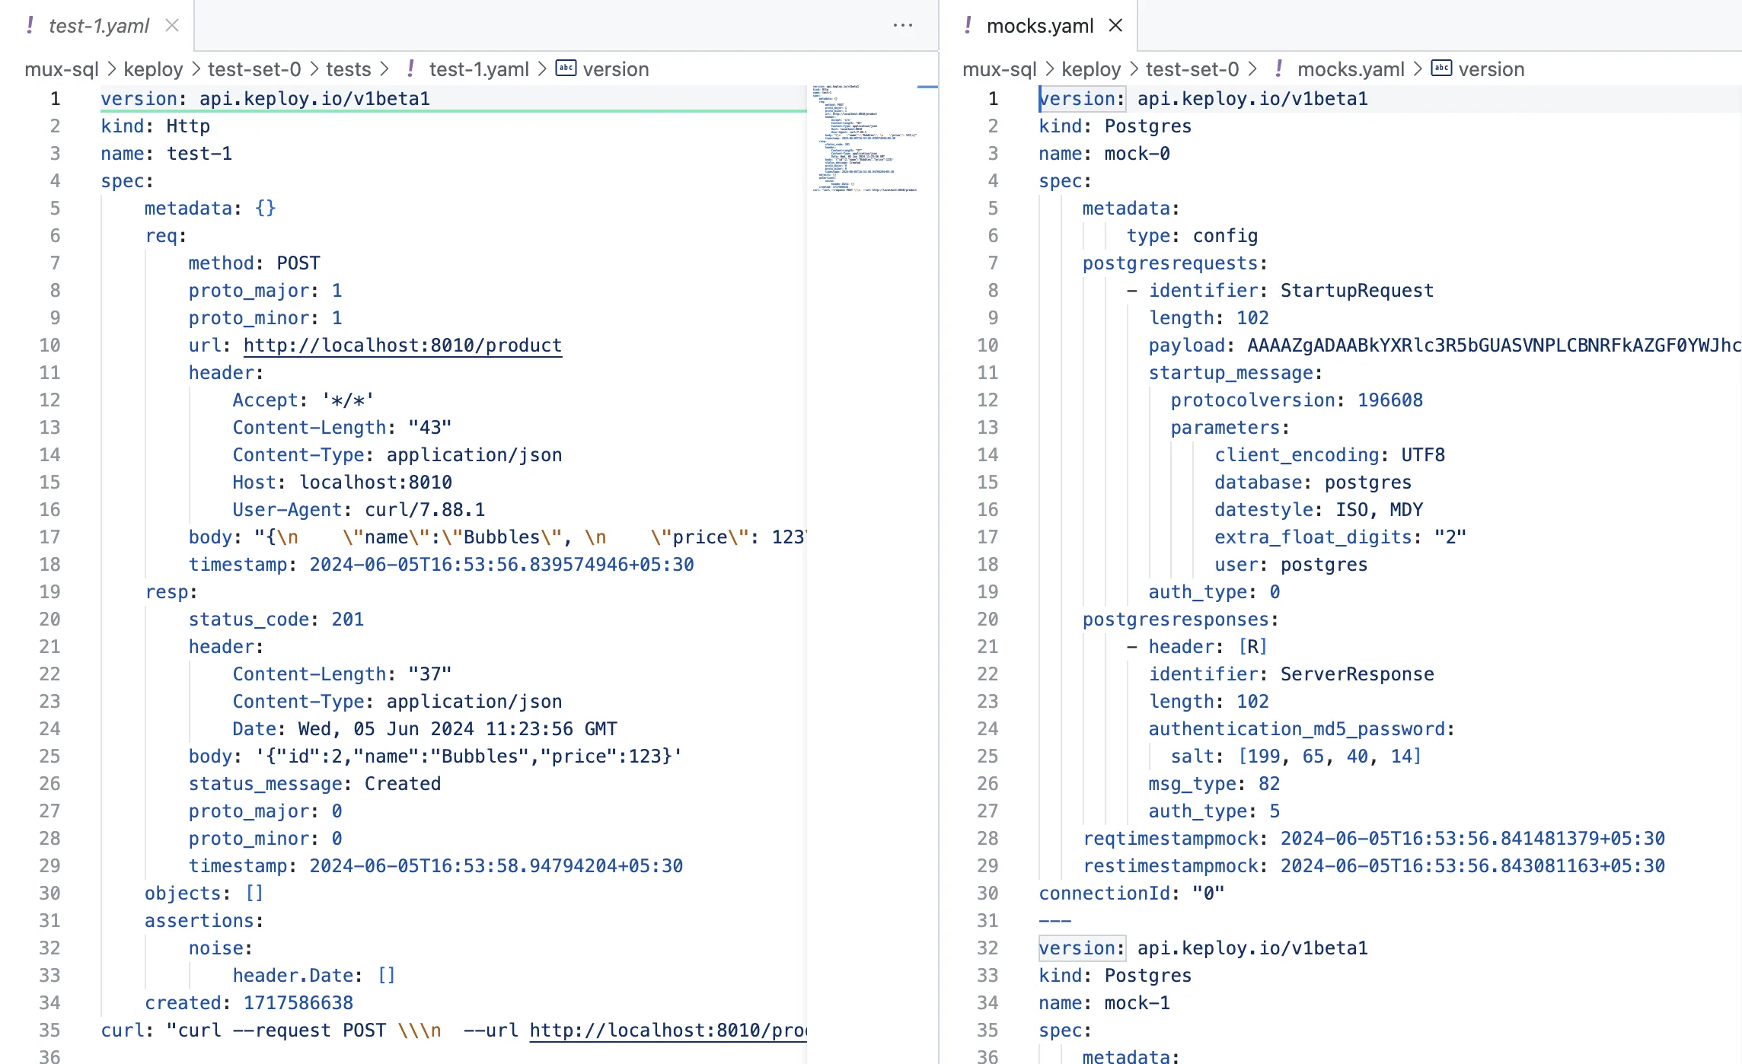This screenshot has height=1064, width=1742.
Task: Close the test-1.yaml tab
Action: coord(172,25)
